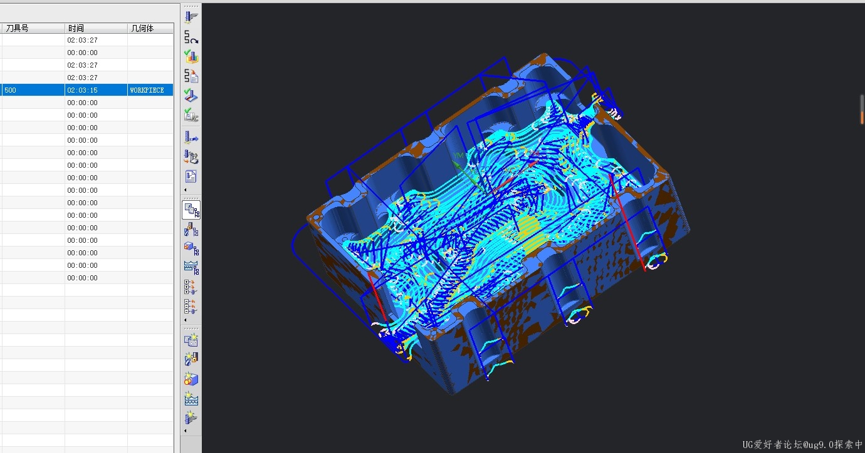This screenshot has height=453, width=865.
Task: Sort by the 刀具号 column header
Action: (33, 28)
